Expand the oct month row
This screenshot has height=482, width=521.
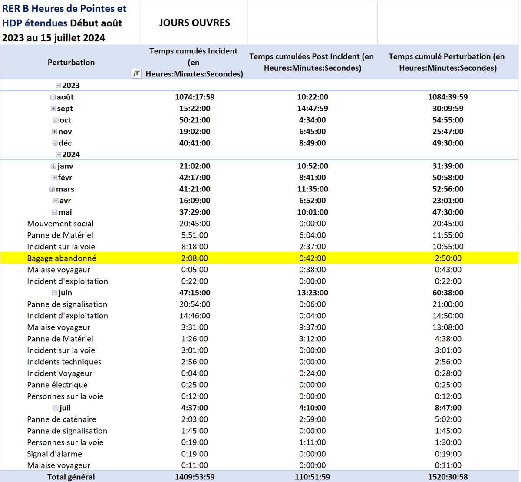tap(56, 120)
